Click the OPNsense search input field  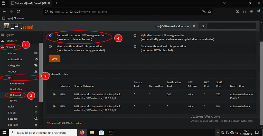click(x=231, y=26)
